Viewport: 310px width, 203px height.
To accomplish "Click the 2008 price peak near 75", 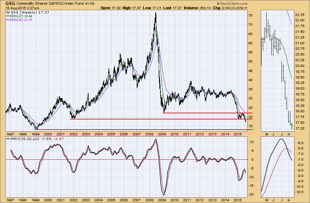I will [x=156, y=14].
